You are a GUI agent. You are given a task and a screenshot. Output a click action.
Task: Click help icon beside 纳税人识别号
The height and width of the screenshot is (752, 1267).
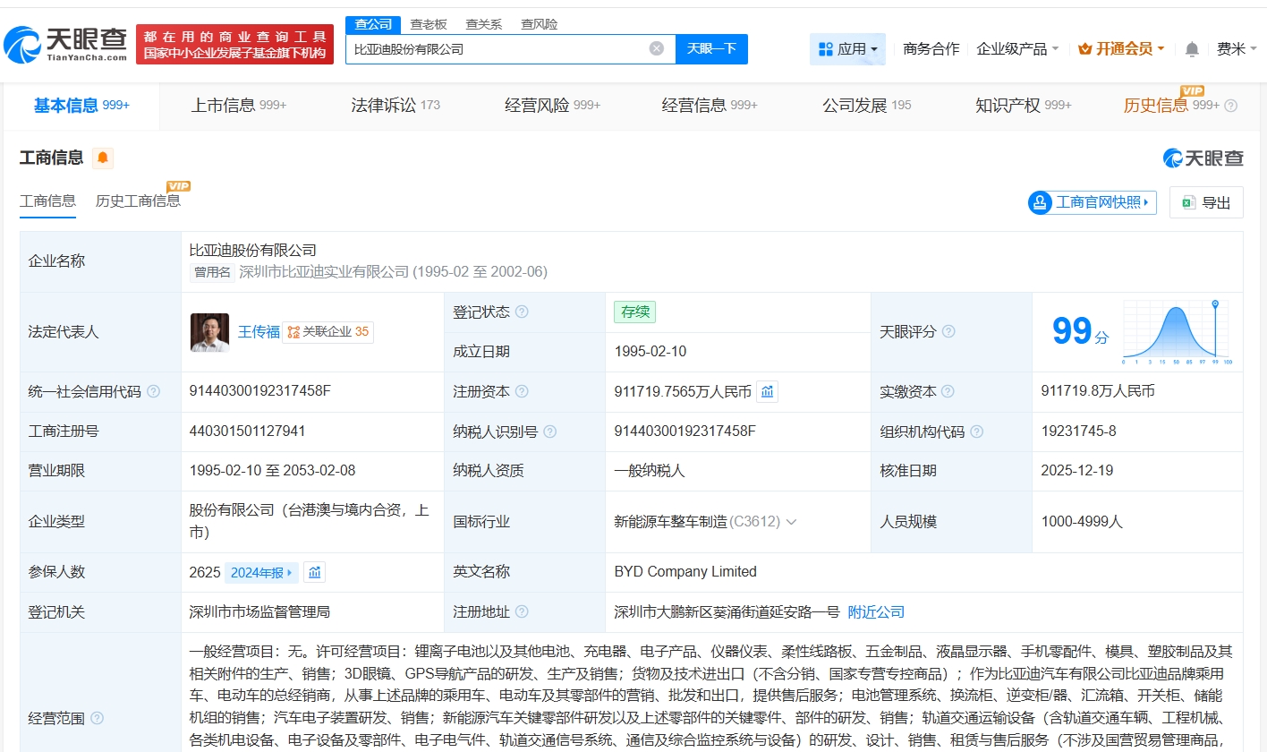click(550, 432)
